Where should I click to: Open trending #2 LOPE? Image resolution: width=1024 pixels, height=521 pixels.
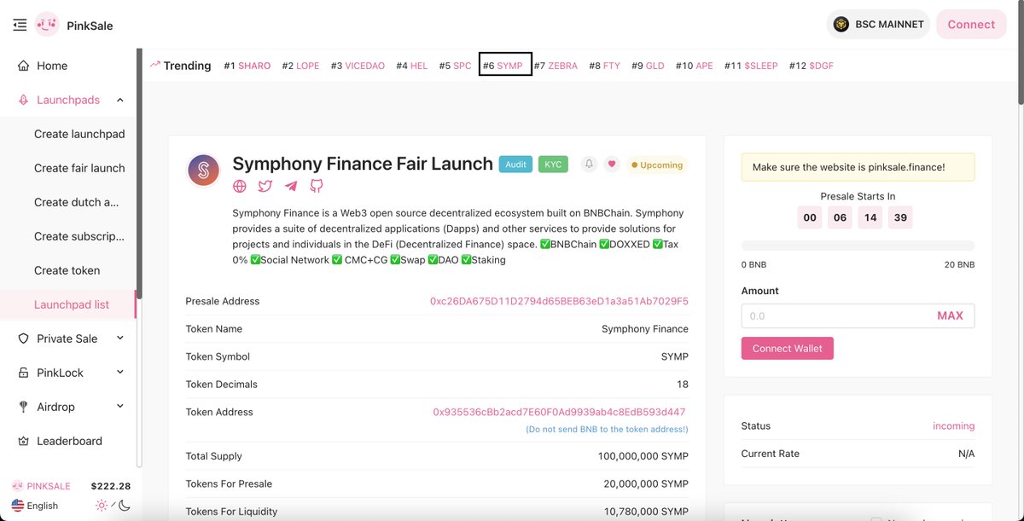coord(300,66)
